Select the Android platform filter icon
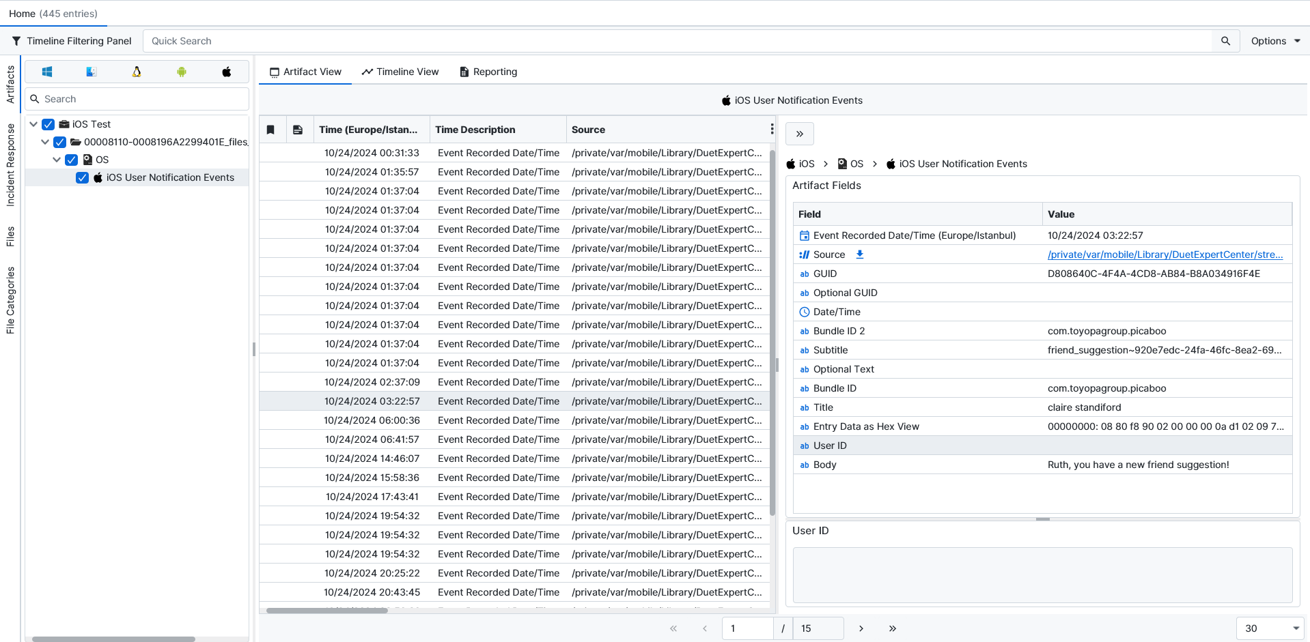Screen dimensions: 1310x642 [182, 72]
